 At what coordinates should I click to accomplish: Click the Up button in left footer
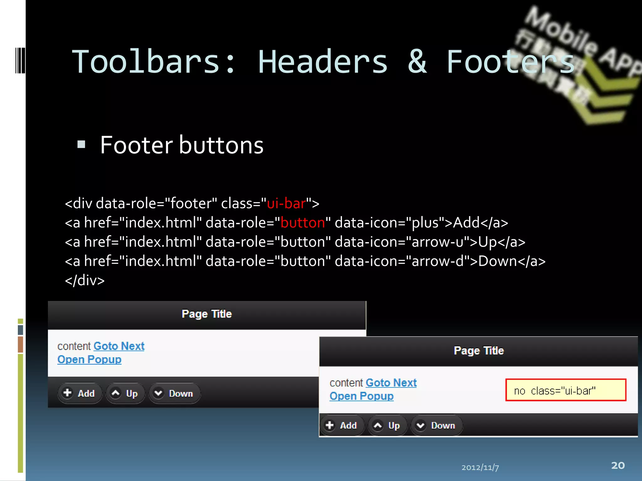125,393
